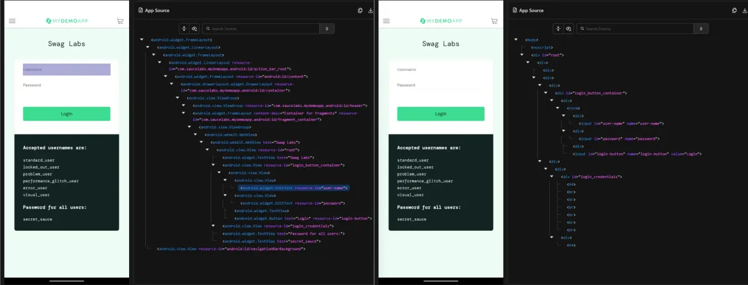Select the input id password row in right panel
Image resolution: width=748 pixels, height=285 pixels.
[619, 138]
